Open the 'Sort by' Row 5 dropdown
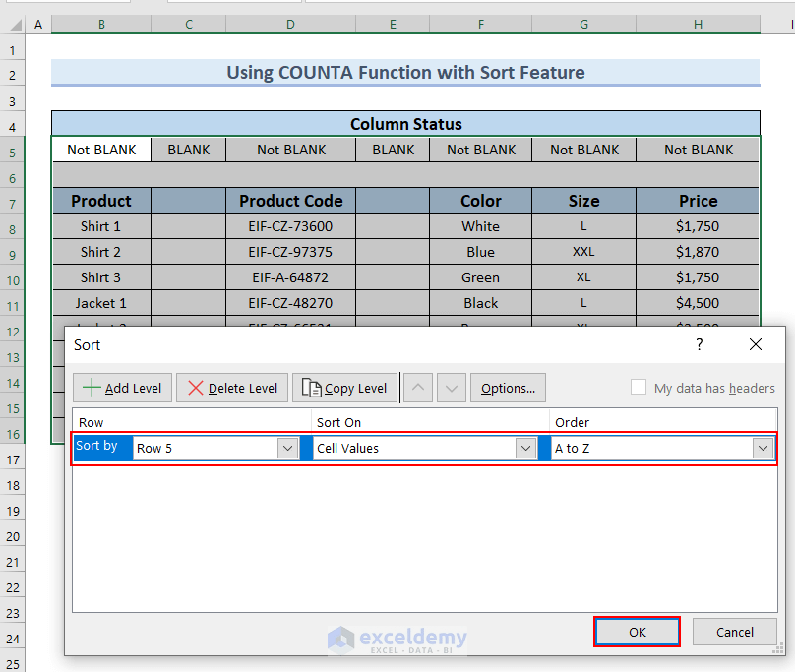Image resolution: width=795 pixels, height=672 pixels. coord(286,448)
